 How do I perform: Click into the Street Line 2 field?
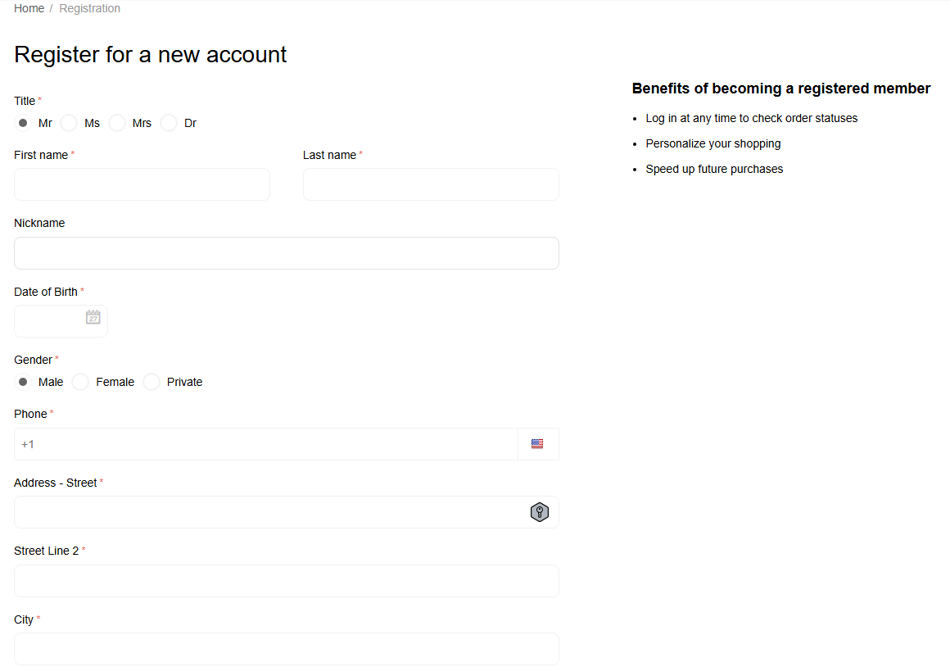tap(286, 581)
